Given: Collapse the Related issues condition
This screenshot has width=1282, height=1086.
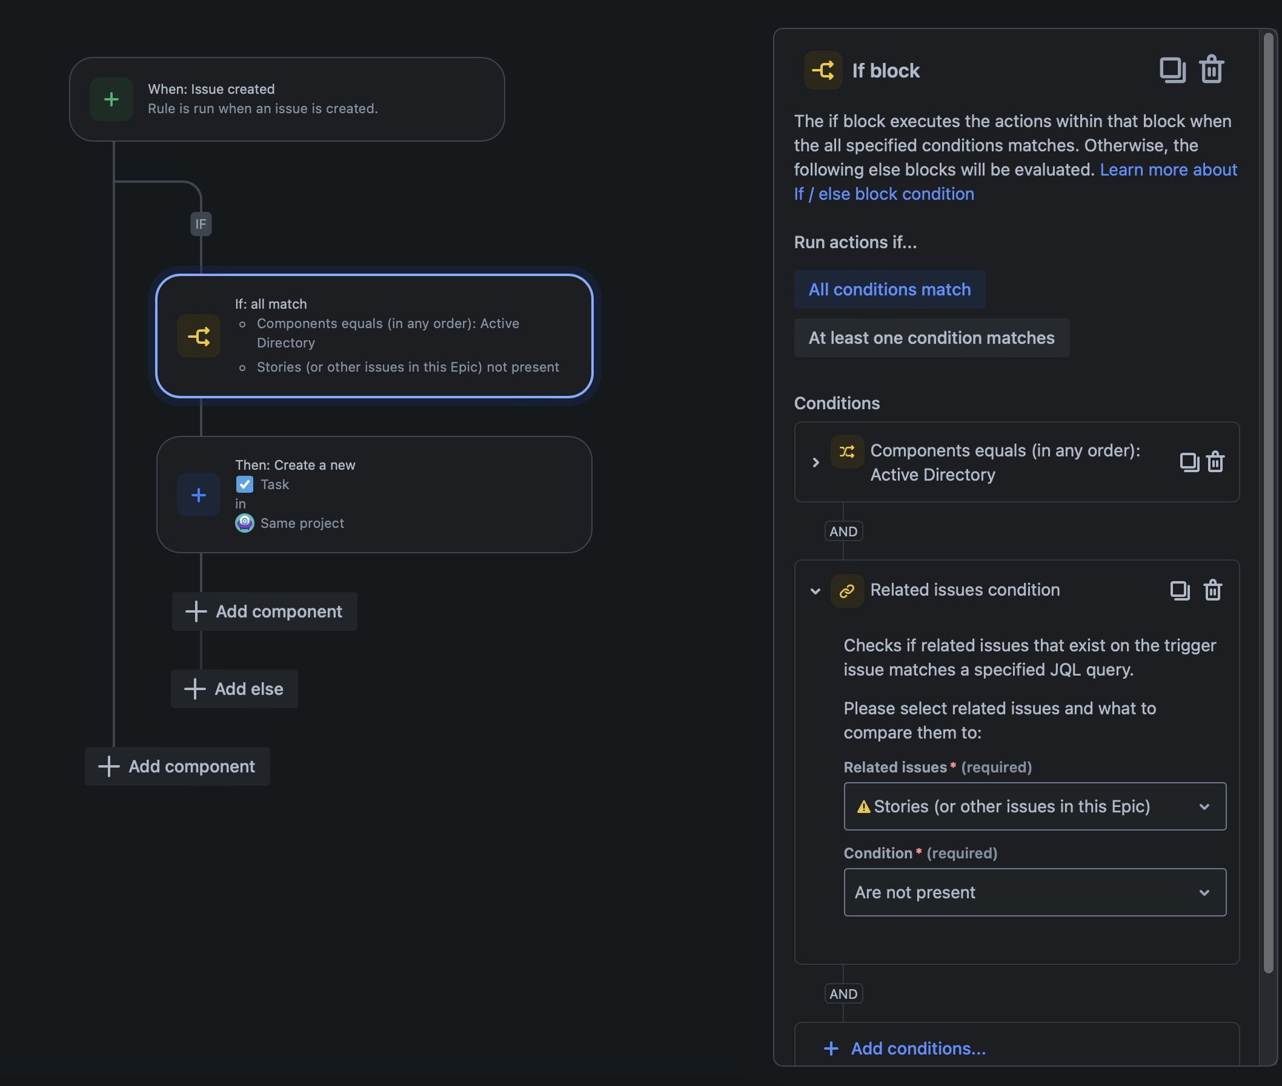Looking at the screenshot, I should tap(815, 590).
